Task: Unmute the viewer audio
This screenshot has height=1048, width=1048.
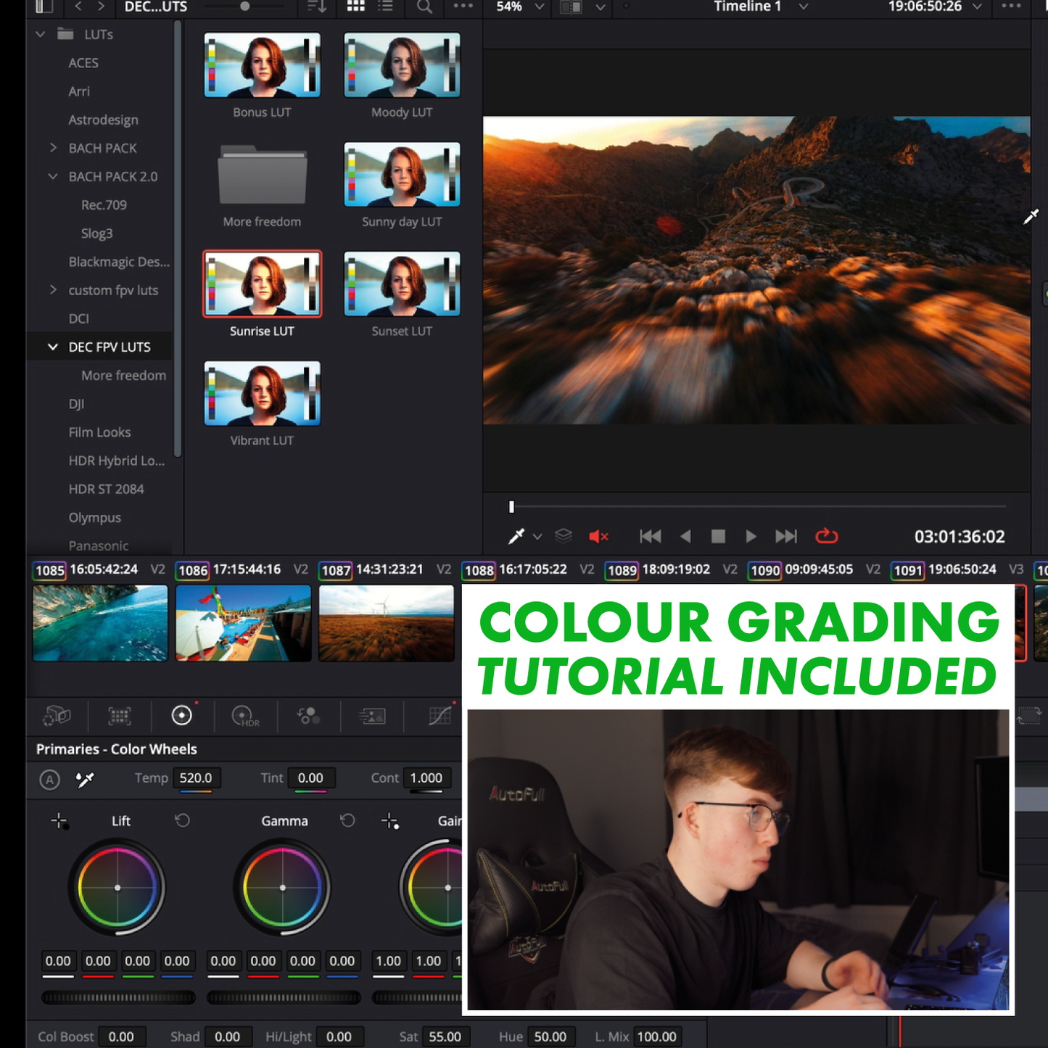Action: coord(598,537)
